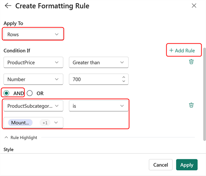Open the Number value type dropdown
The height and width of the screenshot is (176, 206).
33,79
